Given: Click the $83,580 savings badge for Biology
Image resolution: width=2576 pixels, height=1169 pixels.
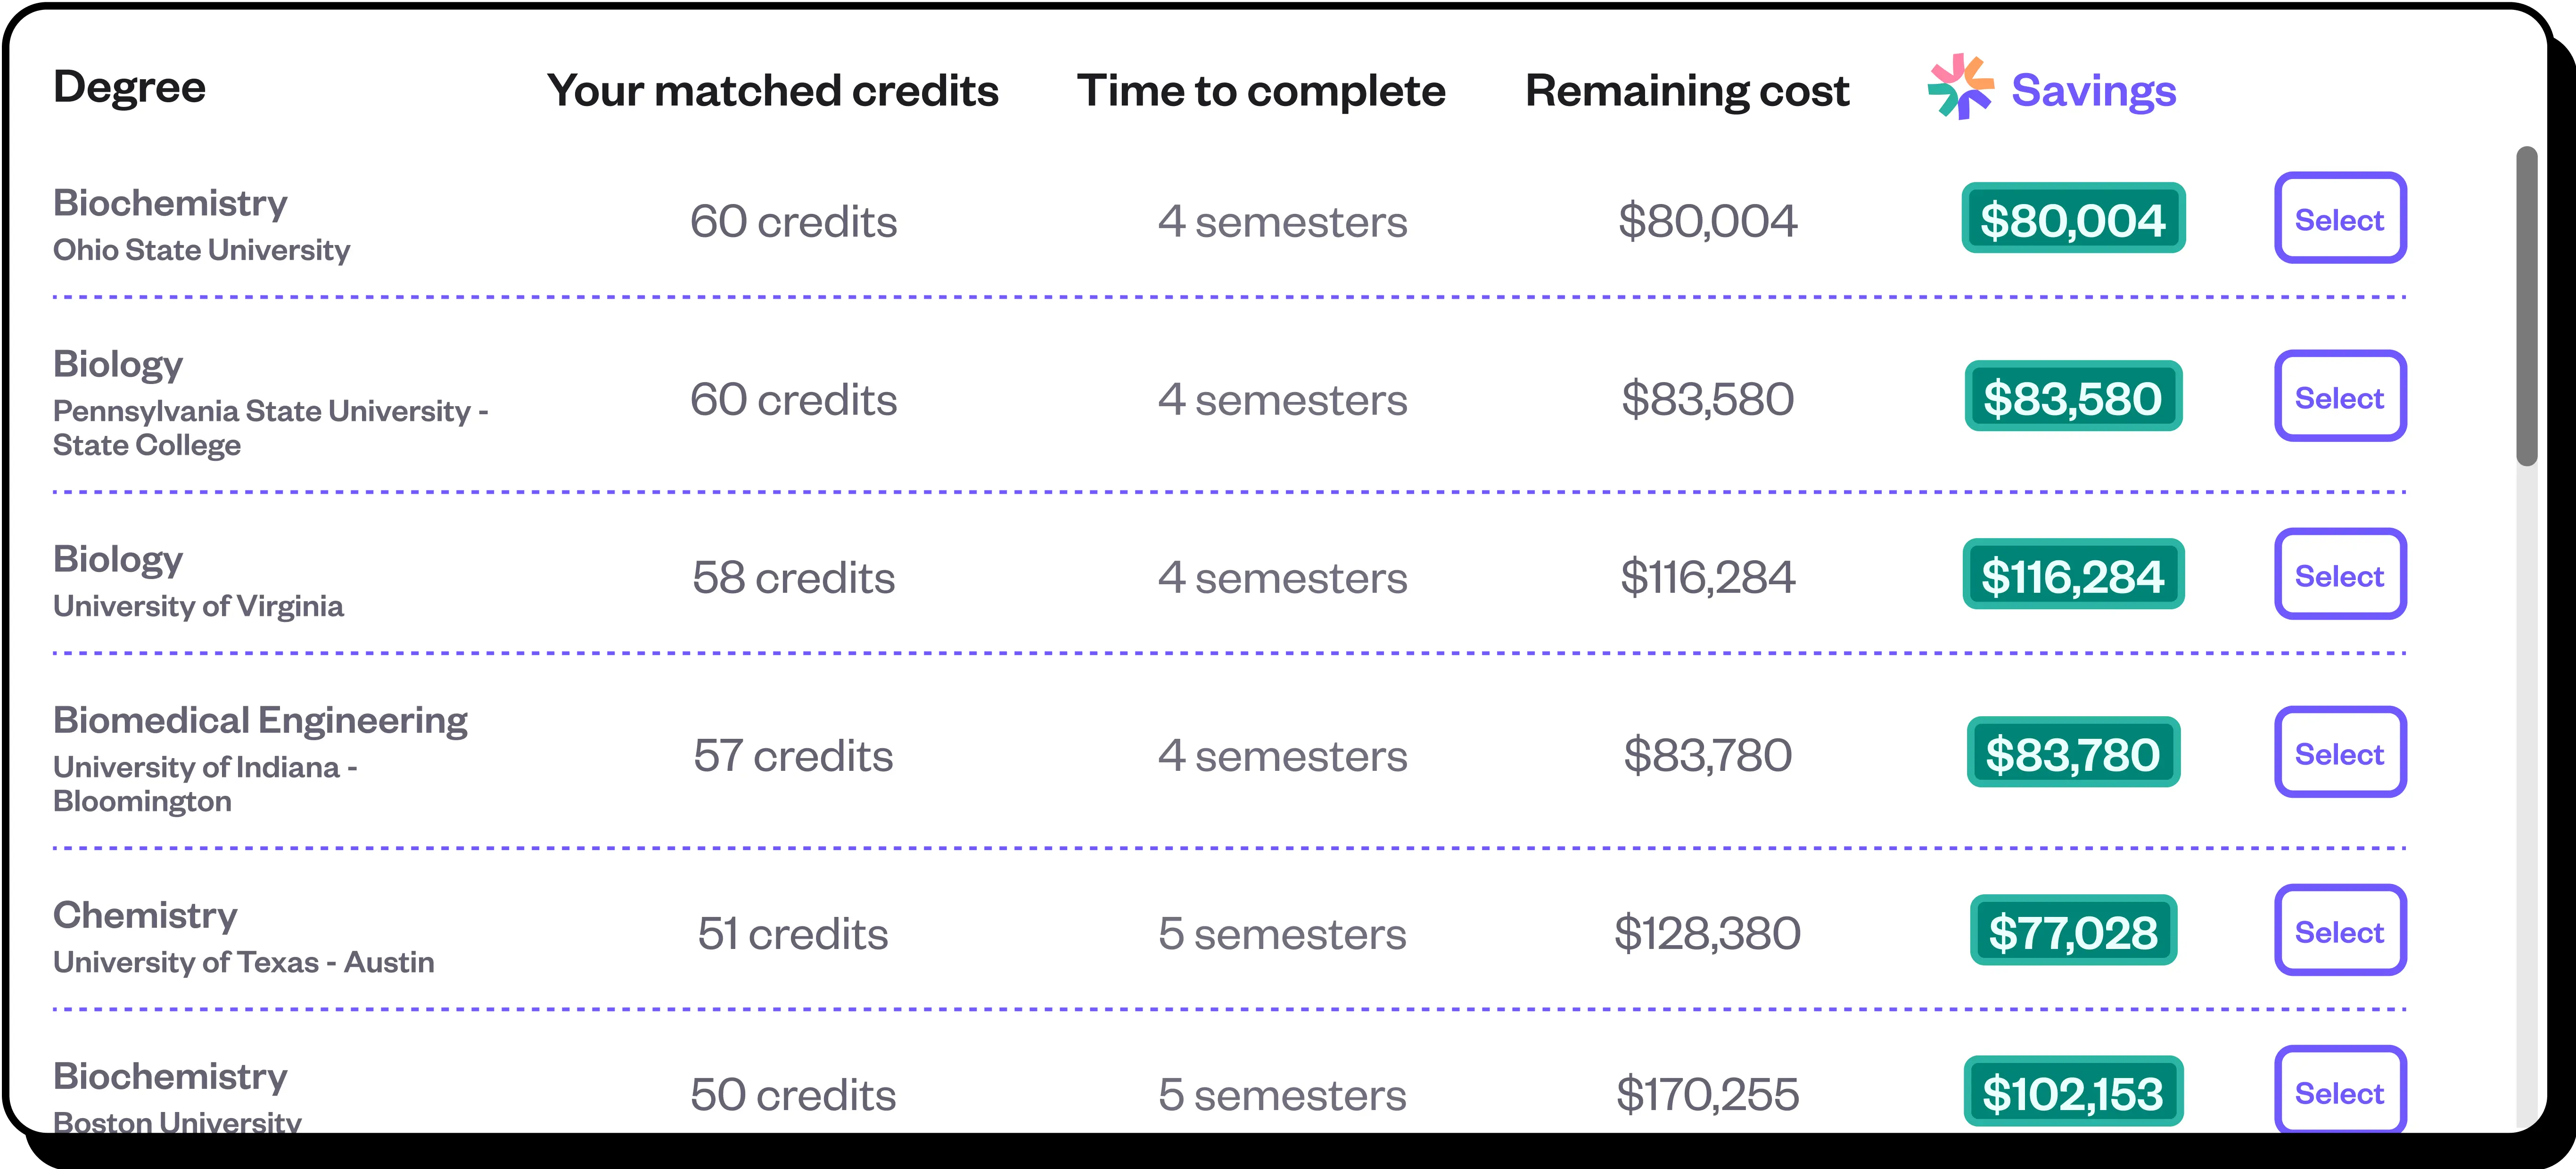Looking at the screenshot, I should tap(2073, 397).
